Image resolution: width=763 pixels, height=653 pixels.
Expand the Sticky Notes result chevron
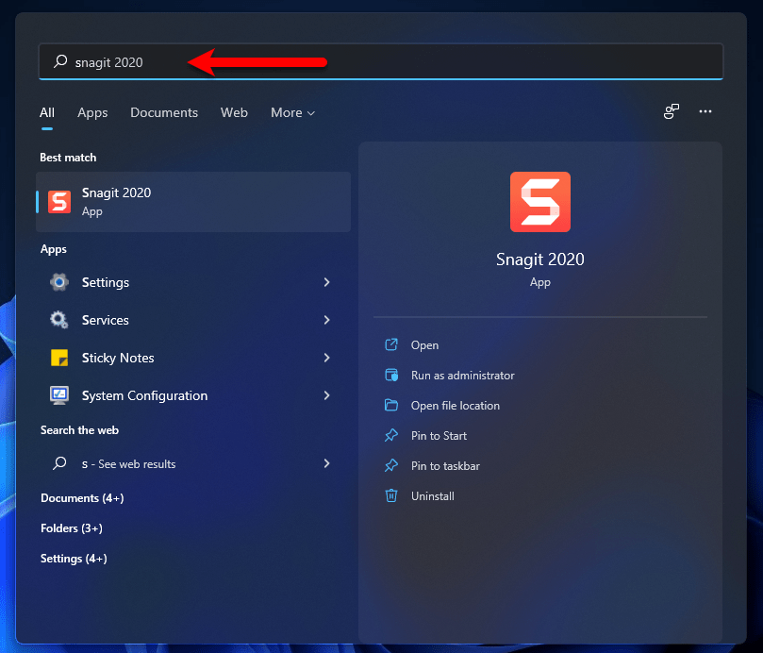click(327, 358)
